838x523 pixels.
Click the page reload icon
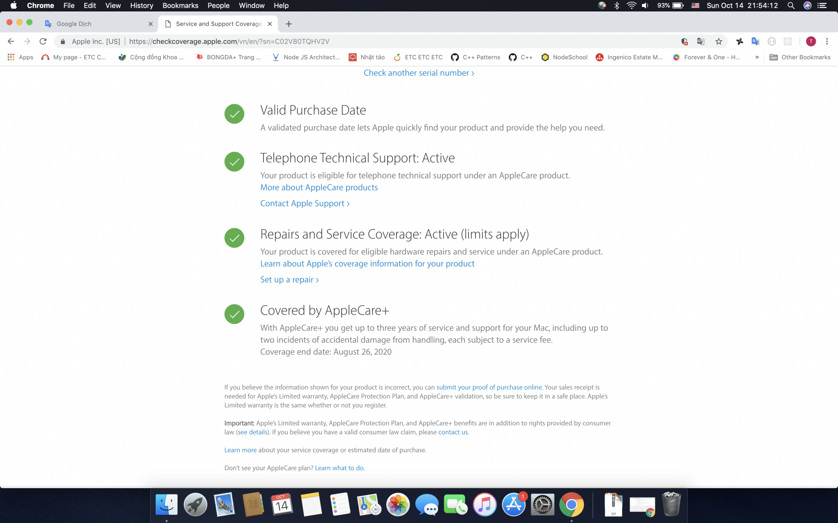(43, 41)
